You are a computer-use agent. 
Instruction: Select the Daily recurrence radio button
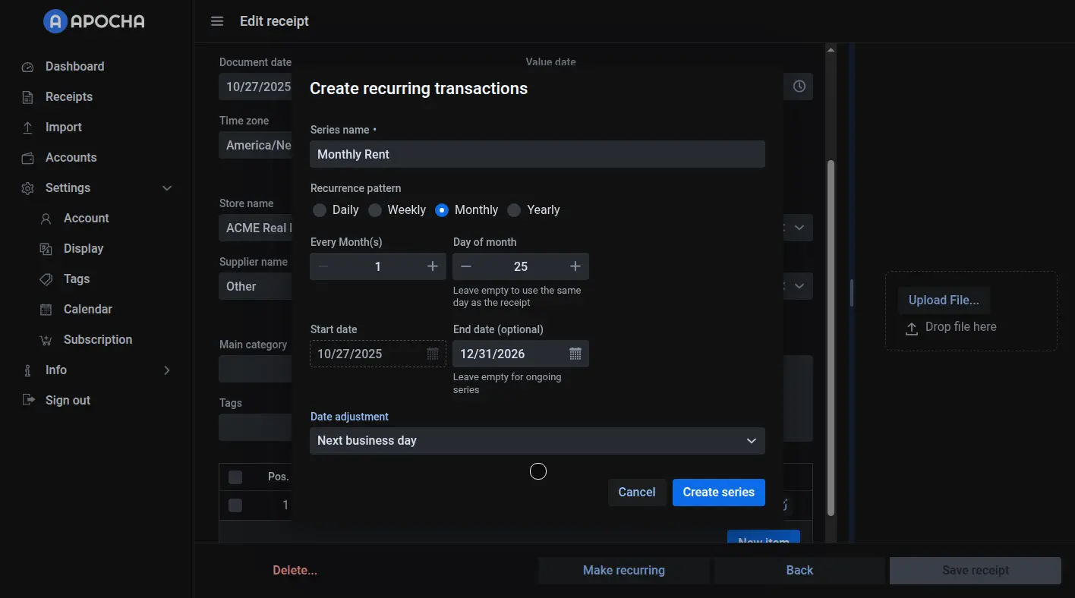[x=320, y=210]
